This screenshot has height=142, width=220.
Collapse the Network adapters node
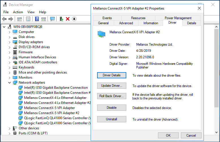pos(9,83)
